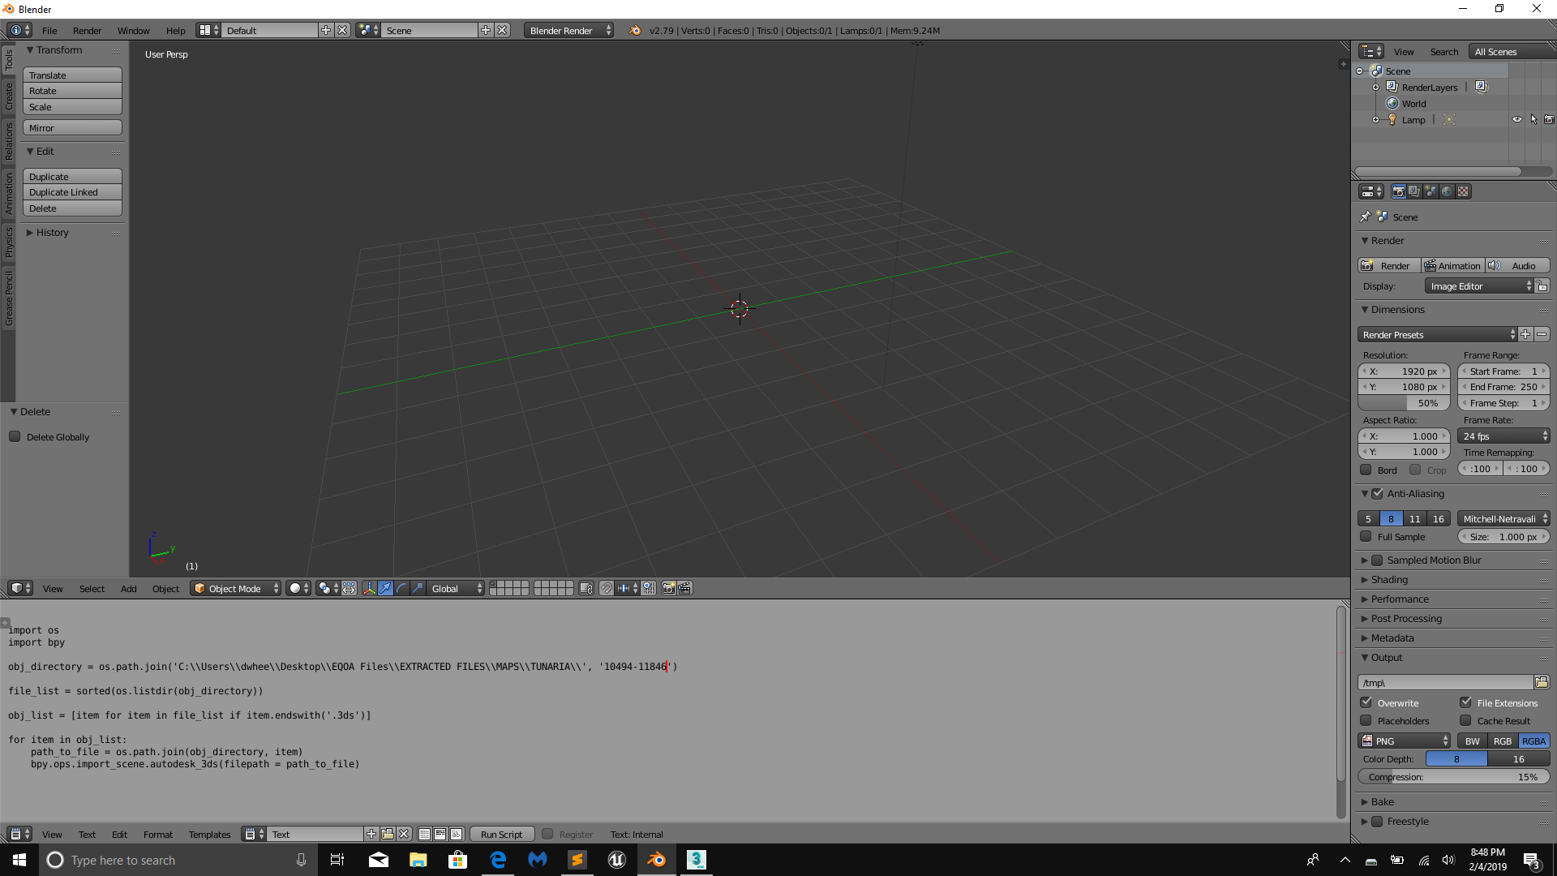
Task: Open the Blender Render engine dropdown
Action: pyautogui.click(x=568, y=30)
